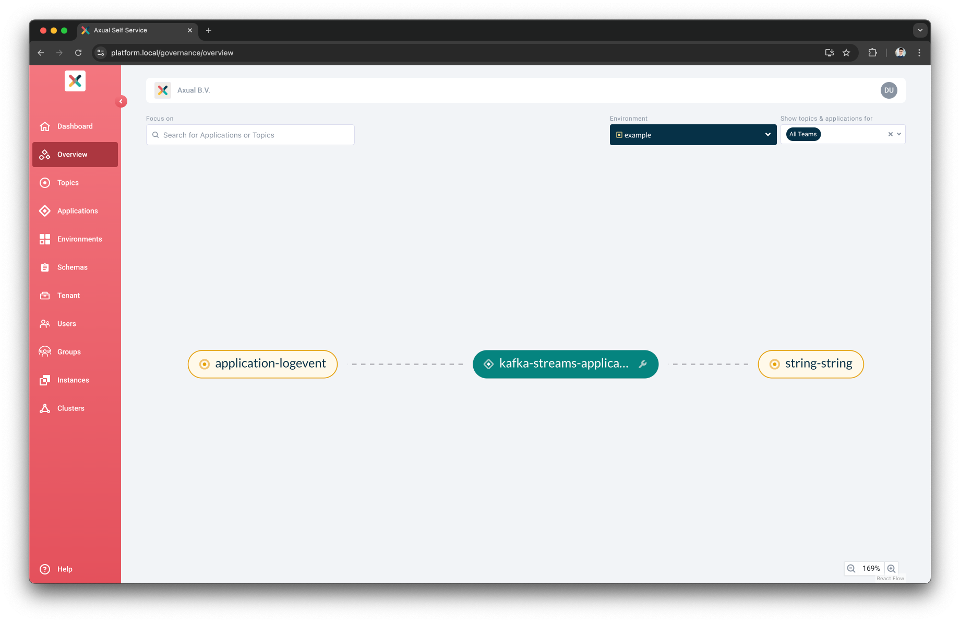The width and height of the screenshot is (960, 622).
Task: Close the Axual Self Service tab
Action: click(190, 30)
